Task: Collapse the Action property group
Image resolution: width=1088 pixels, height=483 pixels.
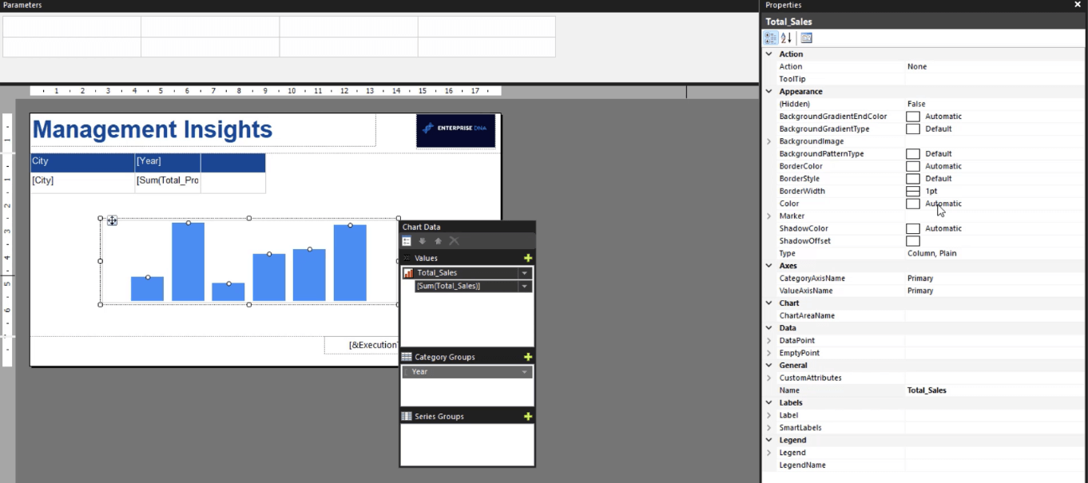Action: [x=769, y=54]
